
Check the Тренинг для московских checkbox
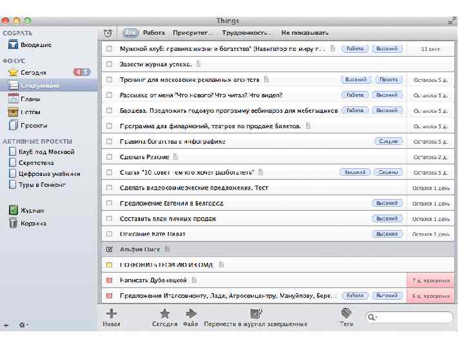[109, 80]
